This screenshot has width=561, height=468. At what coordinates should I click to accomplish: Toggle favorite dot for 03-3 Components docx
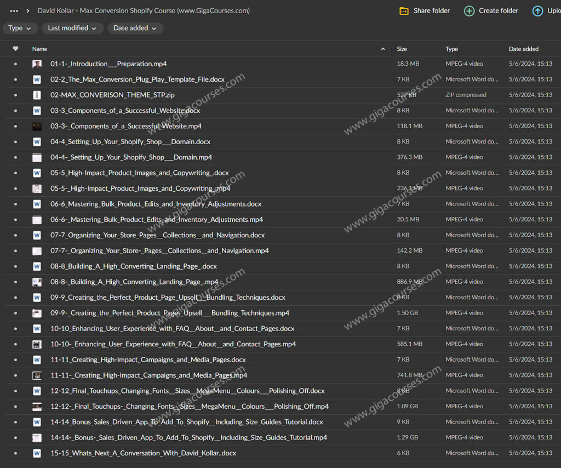tap(15, 111)
